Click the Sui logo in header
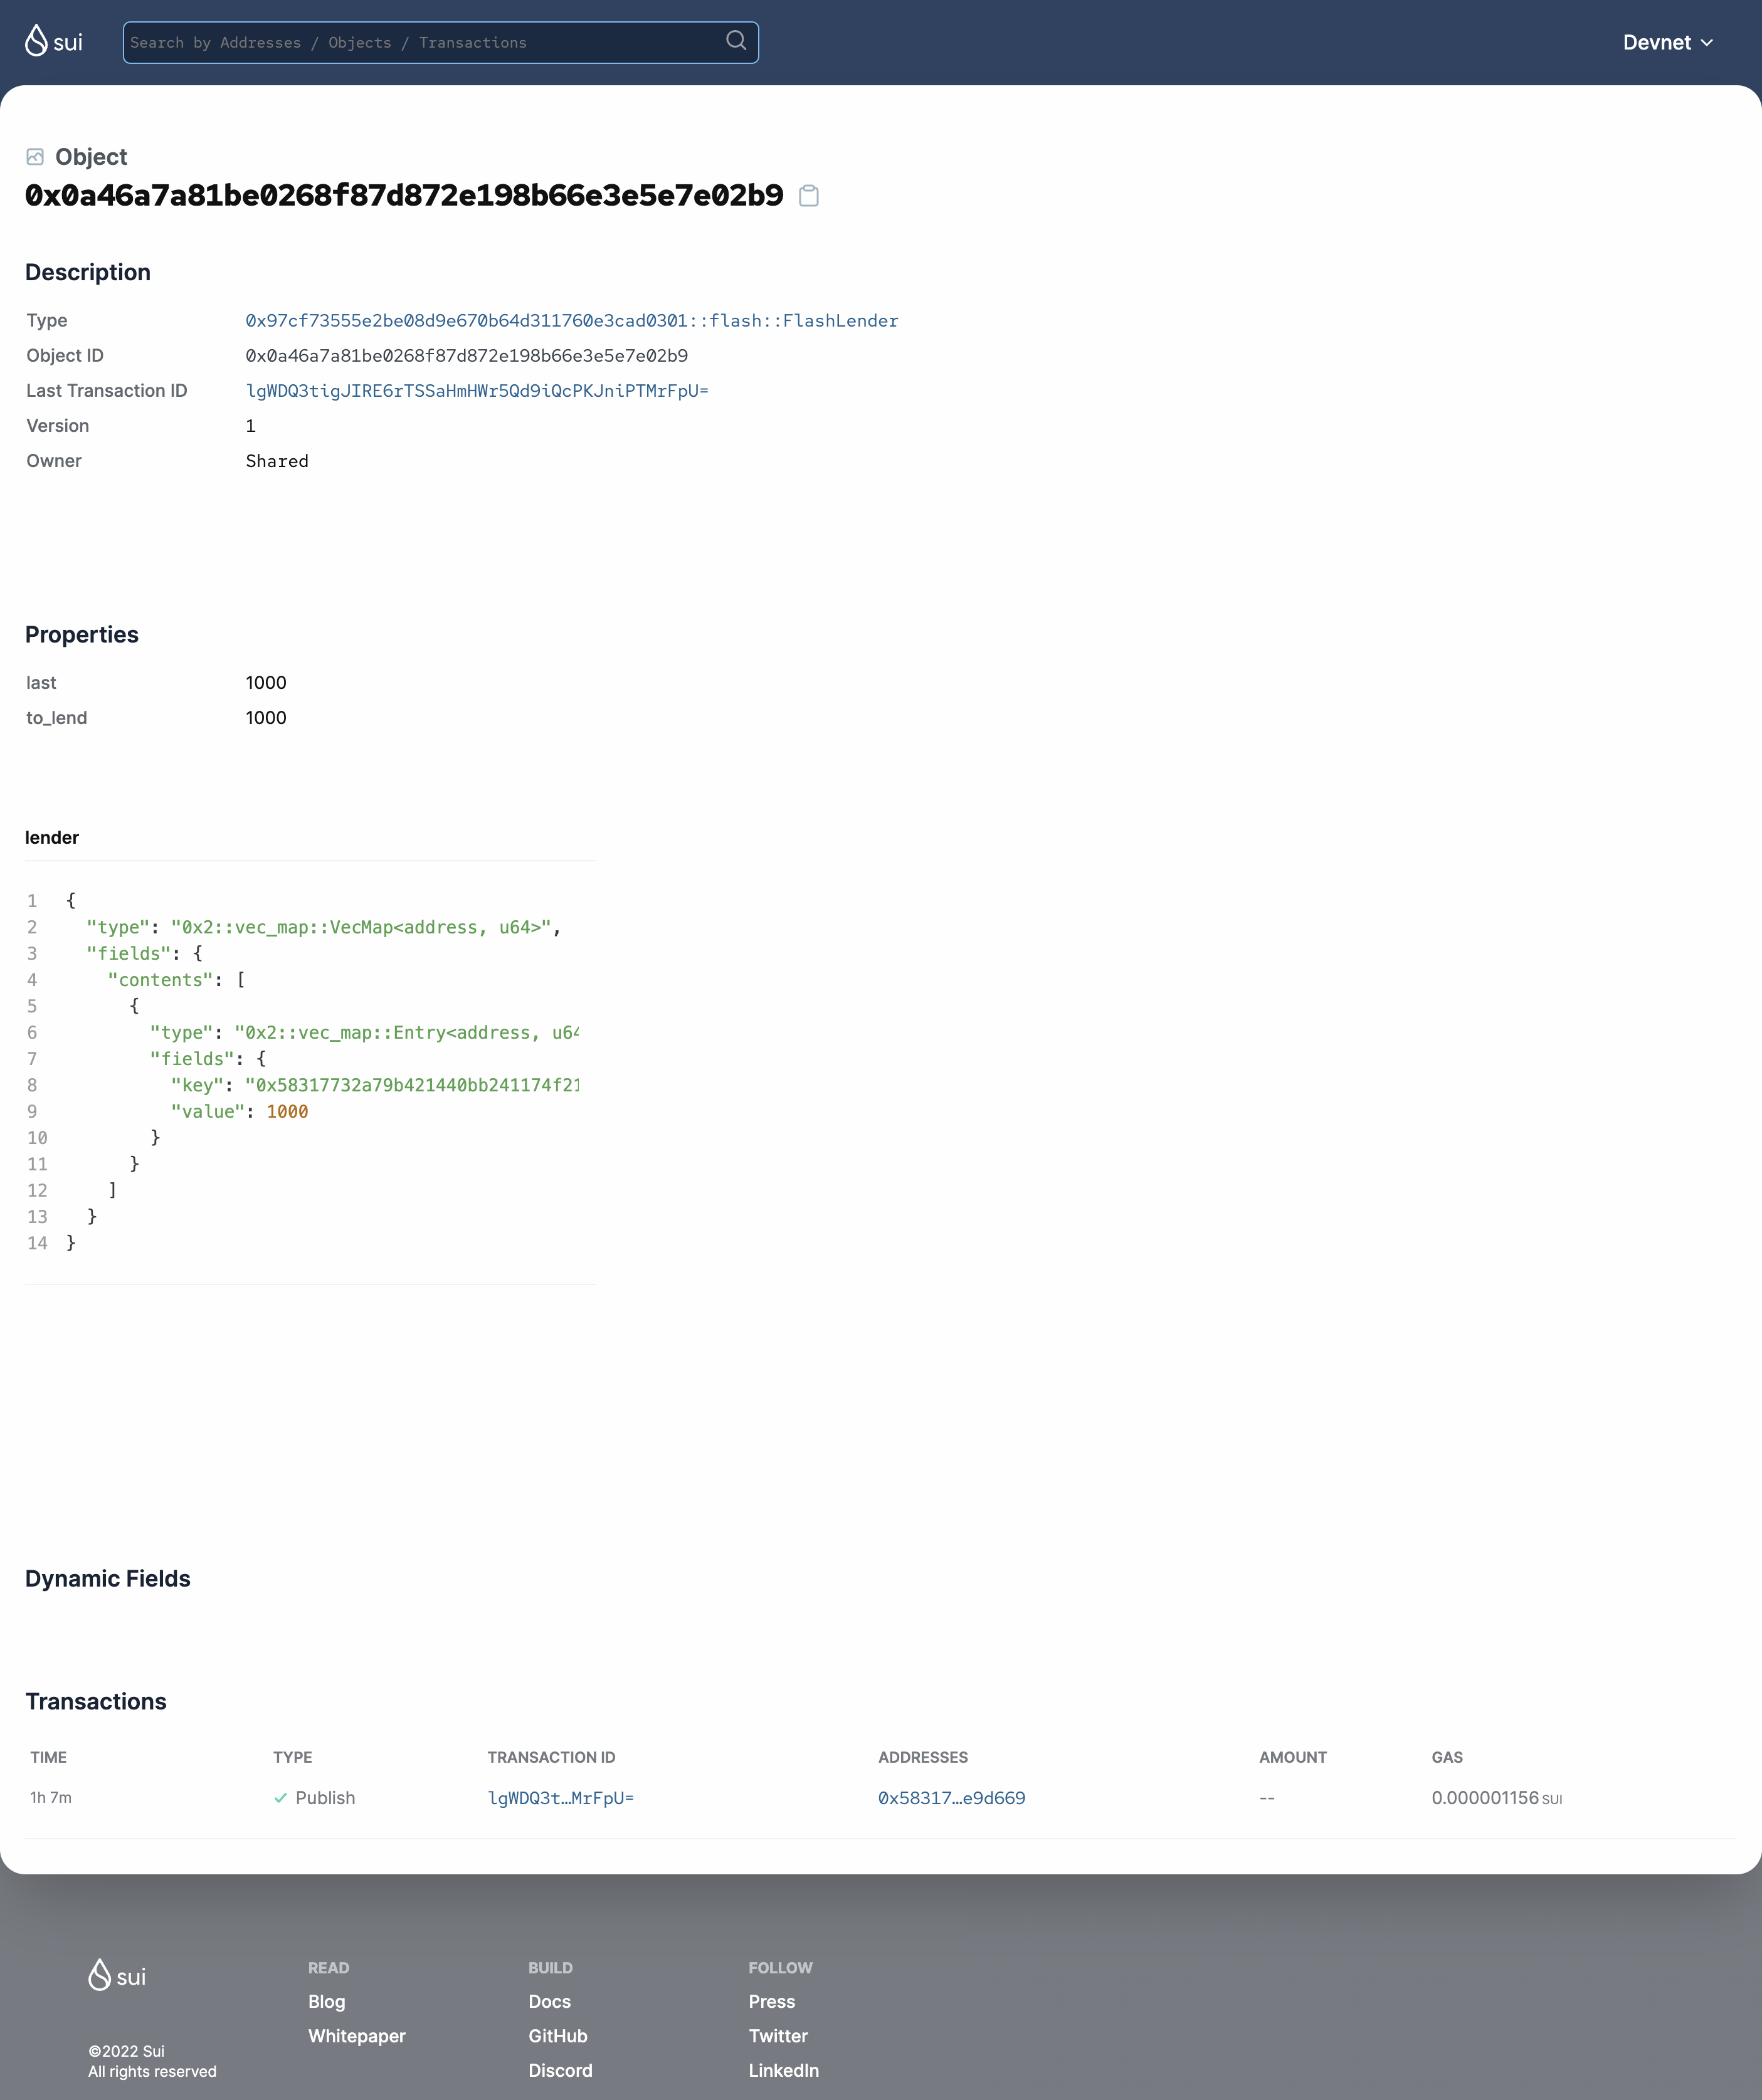Viewport: 1762px width, 2100px height. 54,42
